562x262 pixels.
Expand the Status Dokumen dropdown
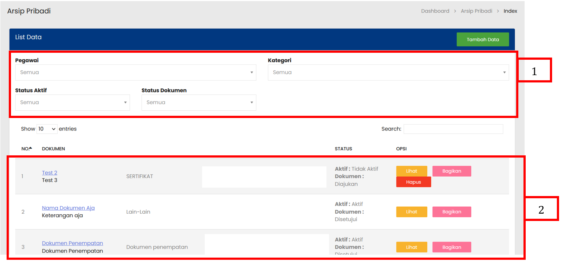(x=198, y=103)
